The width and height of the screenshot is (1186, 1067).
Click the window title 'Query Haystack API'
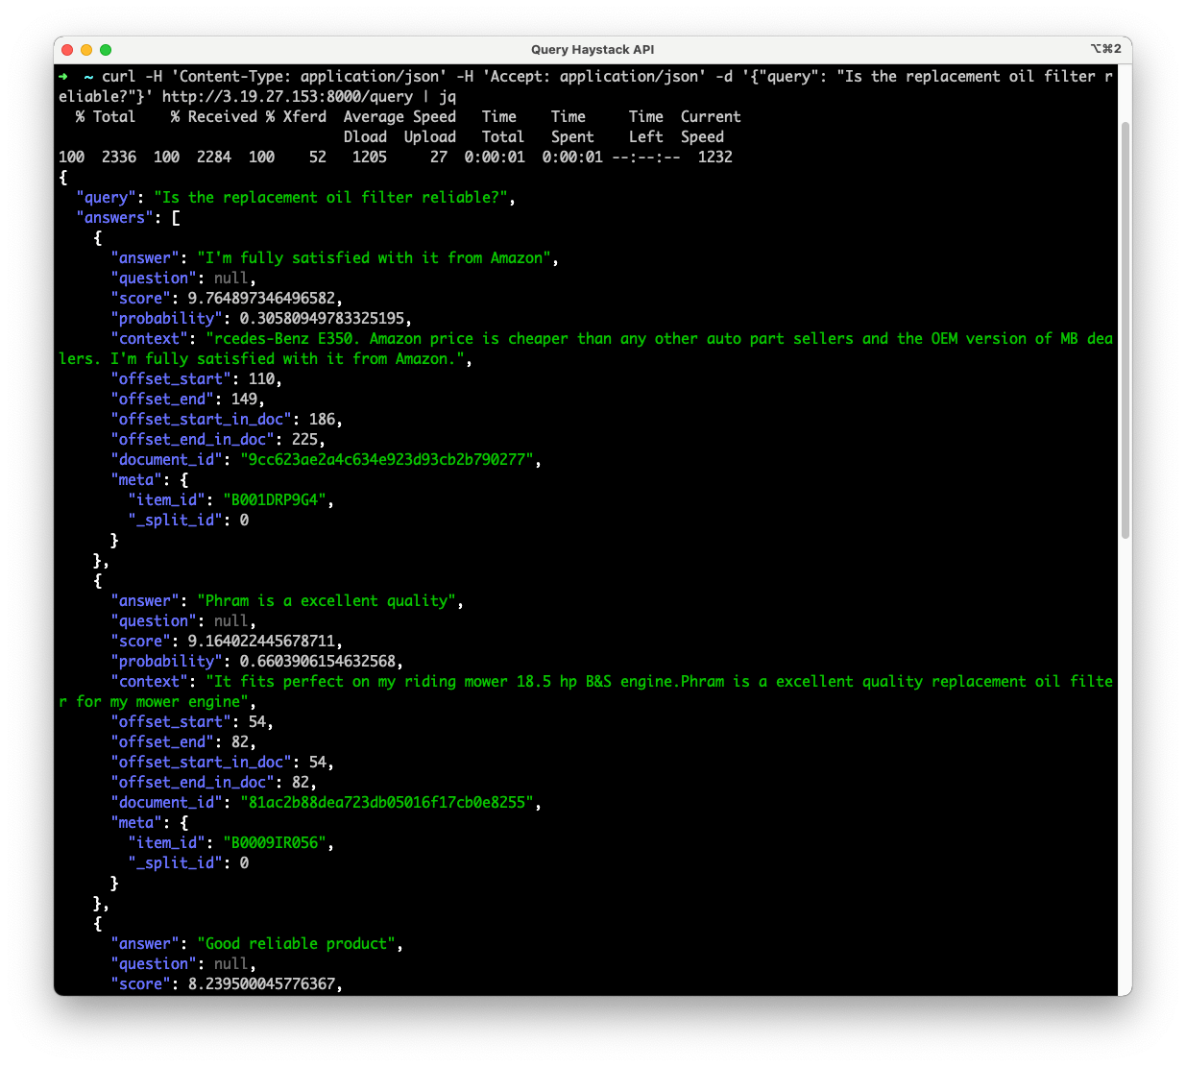click(x=593, y=50)
